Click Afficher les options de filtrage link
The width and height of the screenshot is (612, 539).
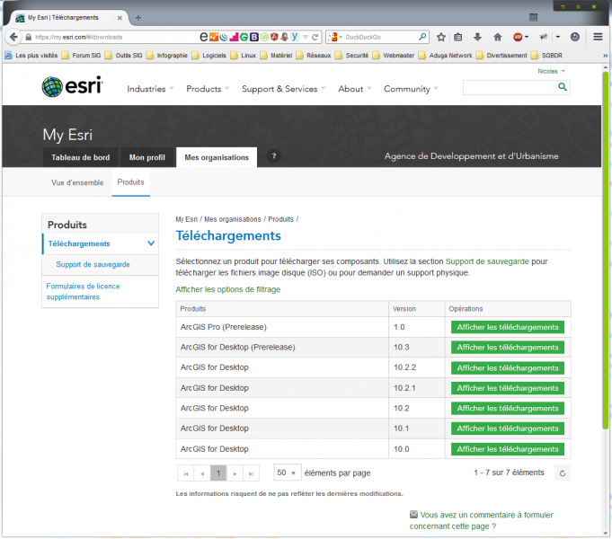[x=227, y=289]
